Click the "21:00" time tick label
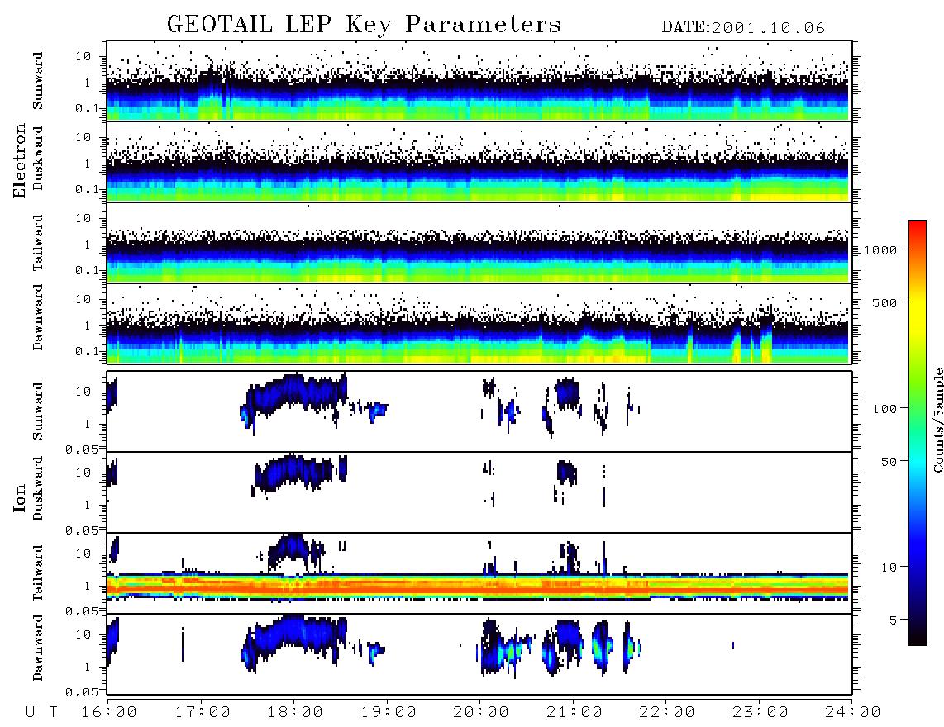Viewport: 944px width, 727px height. (575, 713)
